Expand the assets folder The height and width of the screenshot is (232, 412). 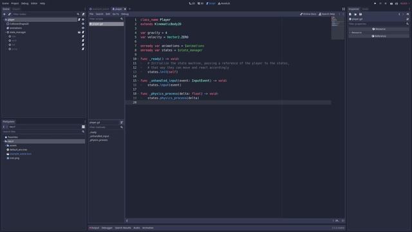tap(6, 146)
